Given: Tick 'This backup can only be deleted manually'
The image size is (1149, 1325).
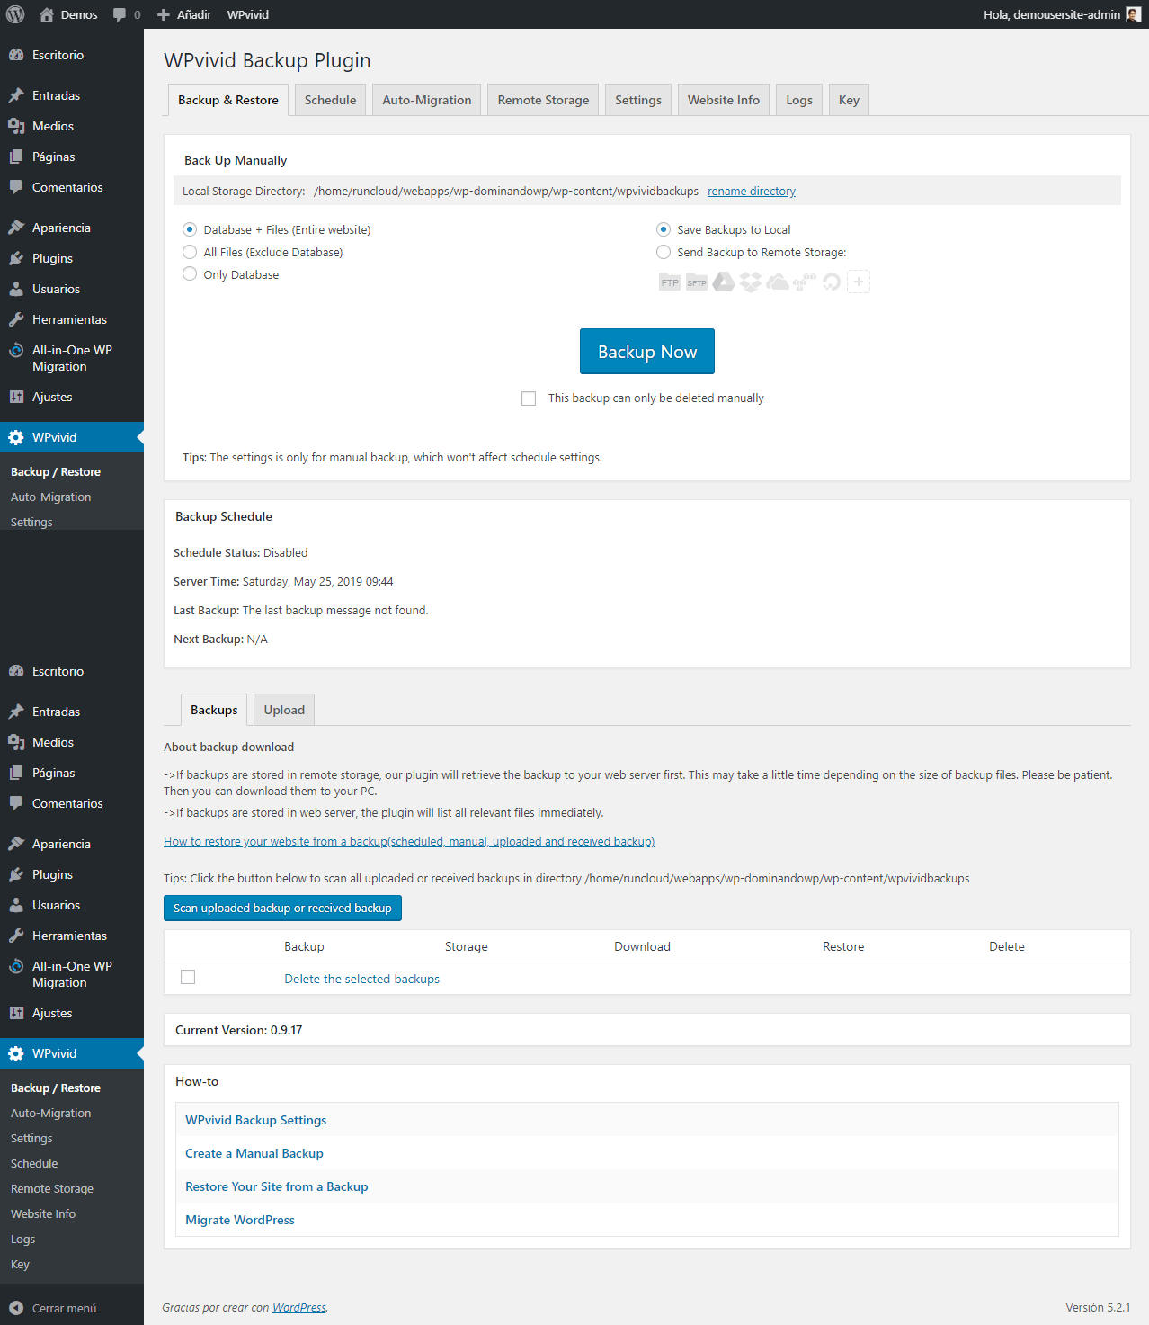Looking at the screenshot, I should [529, 398].
